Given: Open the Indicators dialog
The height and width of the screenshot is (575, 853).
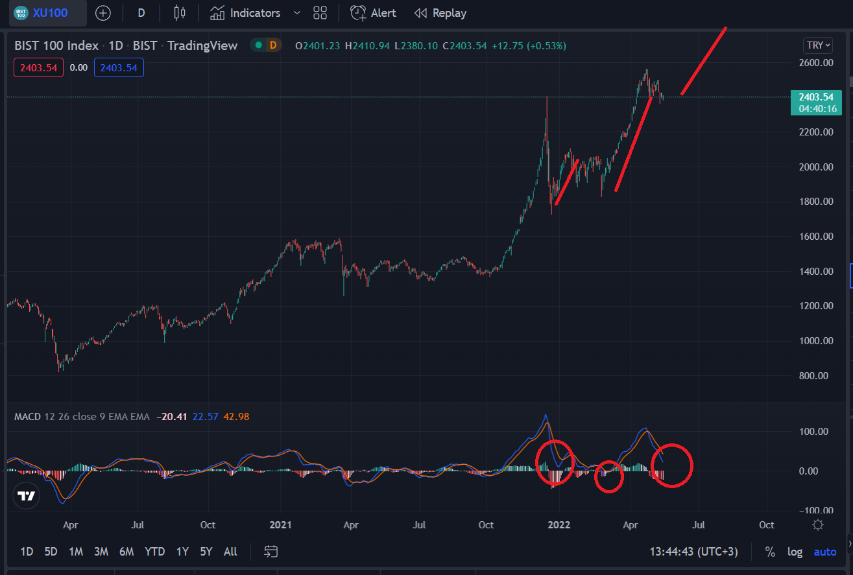Looking at the screenshot, I should coord(245,13).
